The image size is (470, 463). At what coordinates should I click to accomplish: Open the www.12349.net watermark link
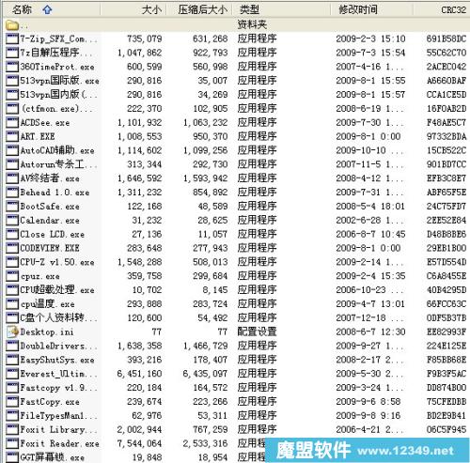(x=405, y=451)
